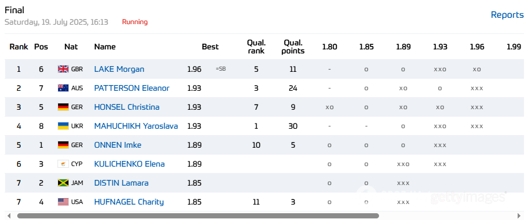The height and width of the screenshot is (223, 528).
Task: Click the Jamaica flag icon
Action: 63,183
